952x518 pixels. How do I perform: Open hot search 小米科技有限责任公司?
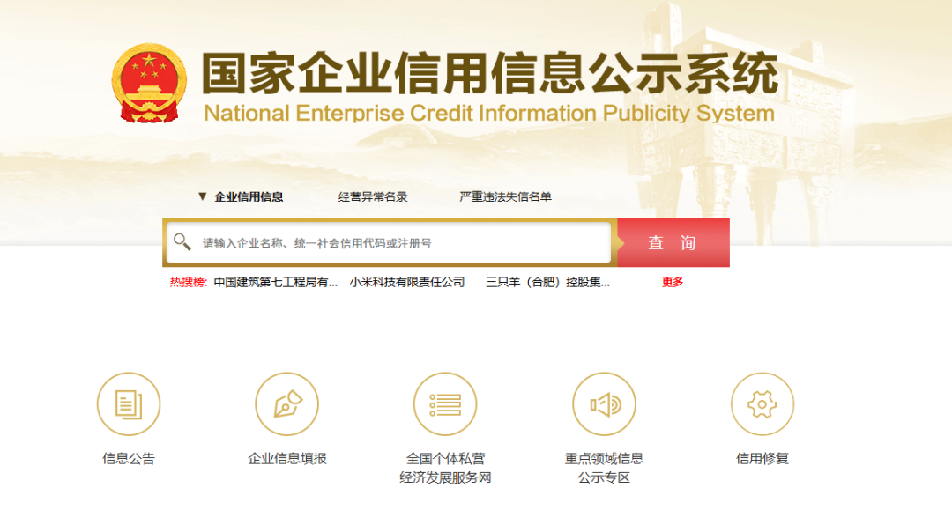[406, 282]
